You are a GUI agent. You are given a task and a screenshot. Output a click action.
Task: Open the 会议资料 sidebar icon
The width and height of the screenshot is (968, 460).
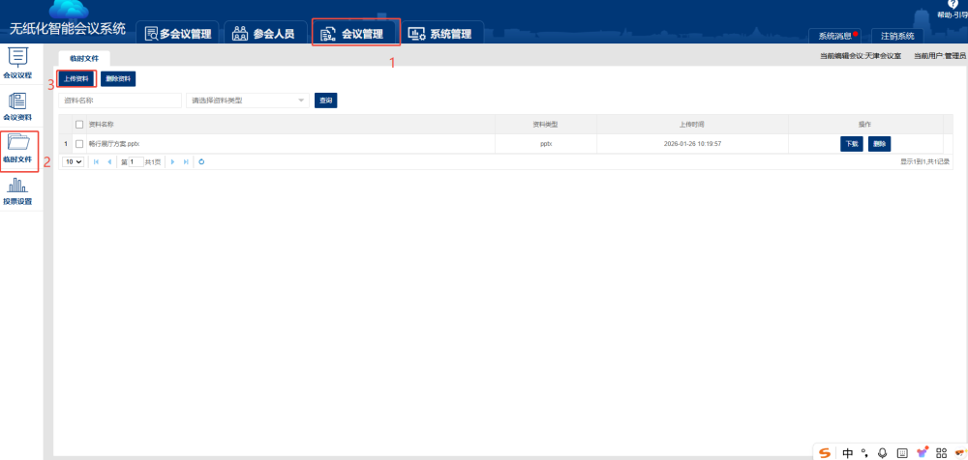point(17,101)
